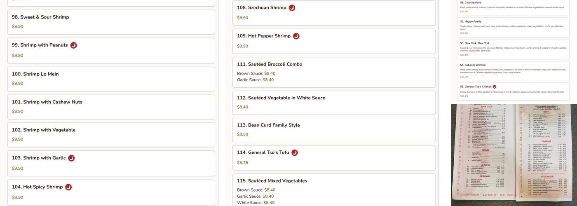Click the spicy icon beside Shrimp with Peanuts
This screenshot has height=206, width=577.
(x=73, y=45)
